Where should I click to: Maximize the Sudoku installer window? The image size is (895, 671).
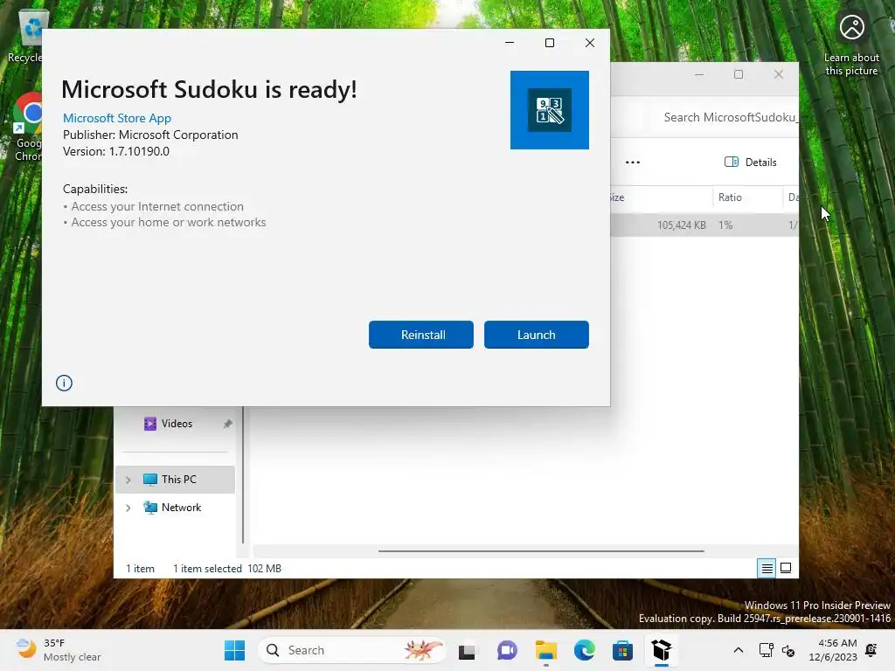click(x=549, y=43)
